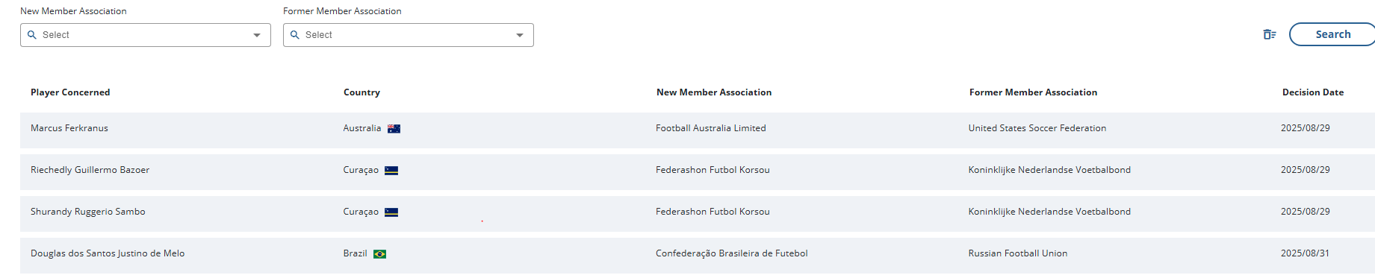Click Russian Football Union cell
The height and width of the screenshot is (278, 1375).
coord(1018,253)
